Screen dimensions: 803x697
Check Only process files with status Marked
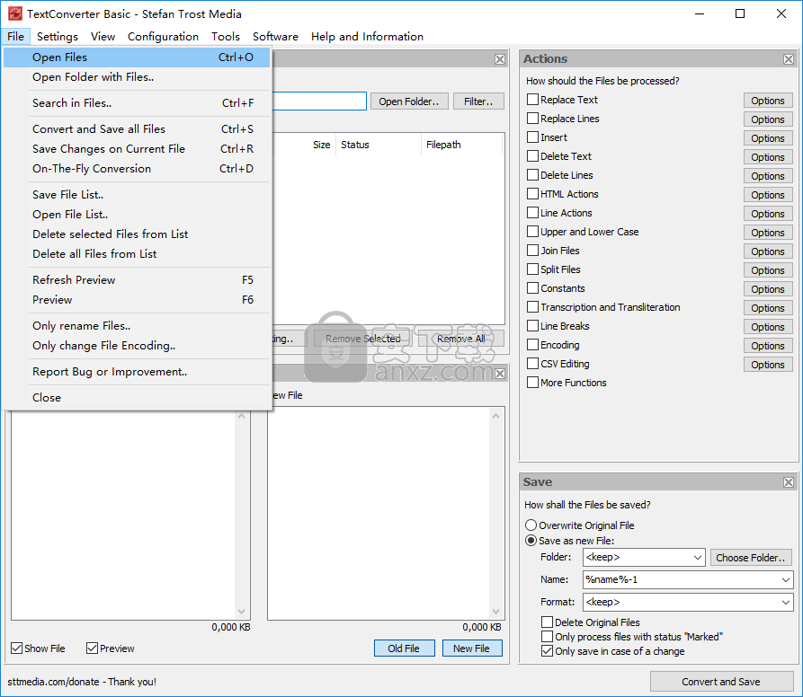coord(547,637)
